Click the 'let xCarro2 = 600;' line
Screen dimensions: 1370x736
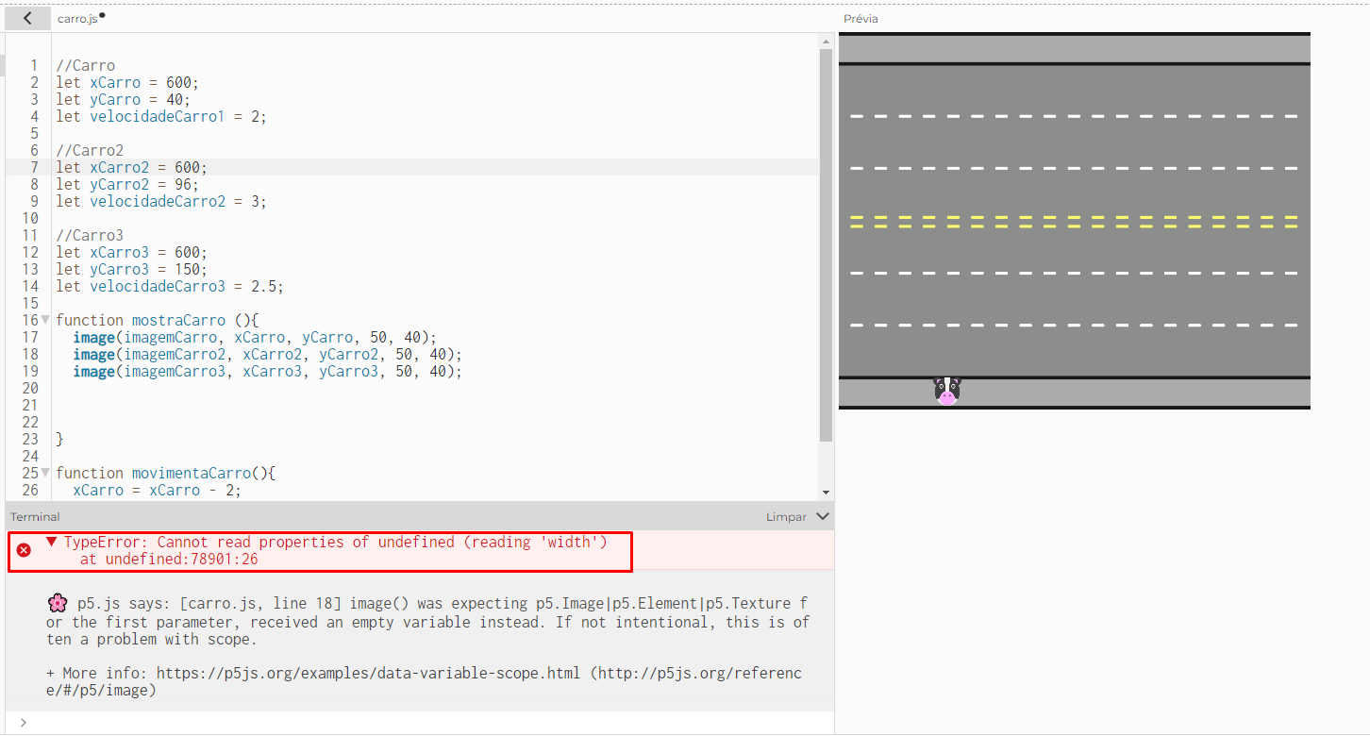131,168
